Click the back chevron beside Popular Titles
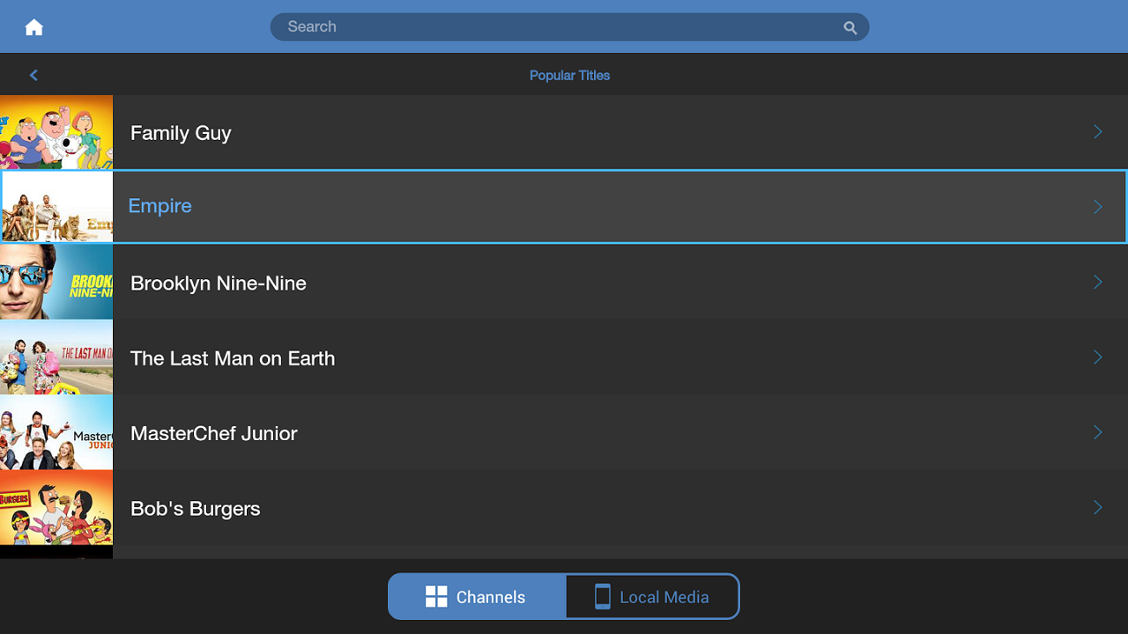Screen dimensions: 1128x634 [x=33, y=75]
